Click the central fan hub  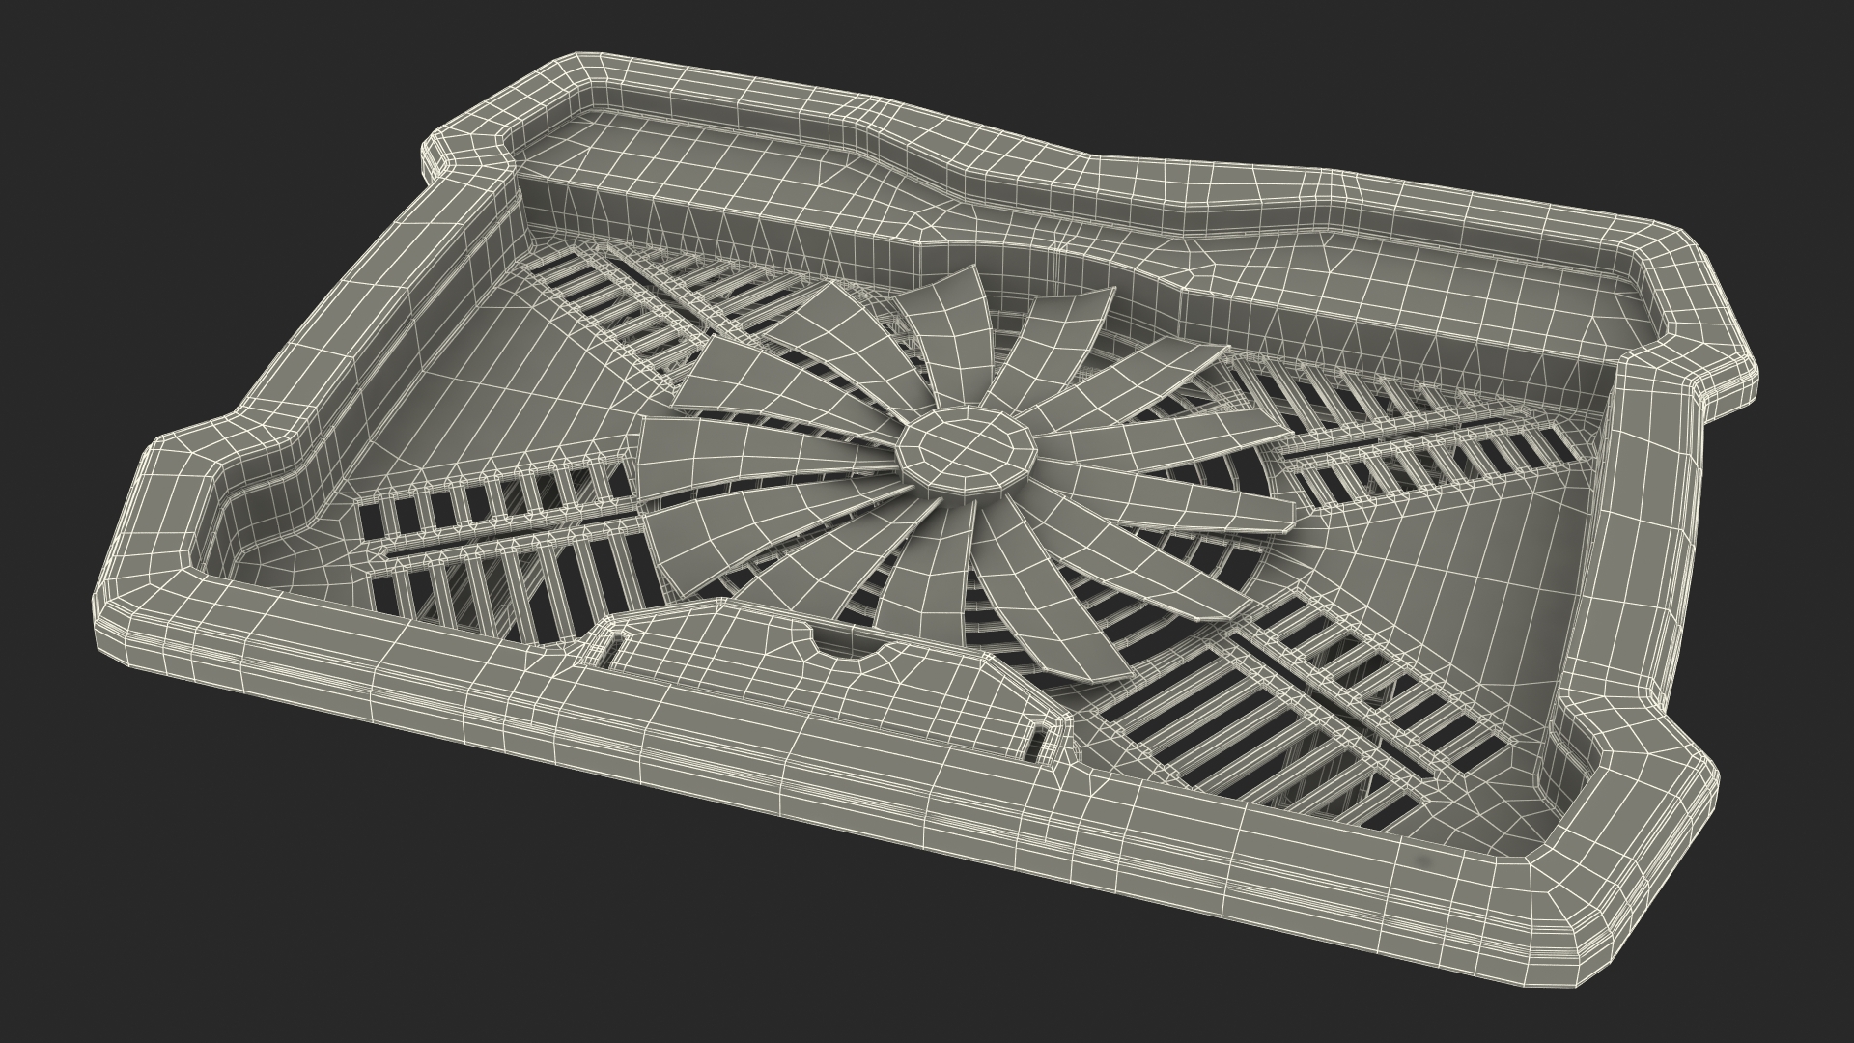tap(964, 452)
